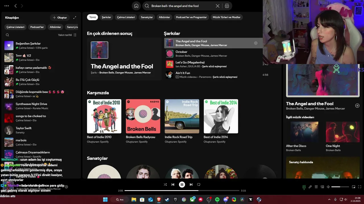
Task: Play One Night music video
Action: pyautogui.click(x=343, y=132)
